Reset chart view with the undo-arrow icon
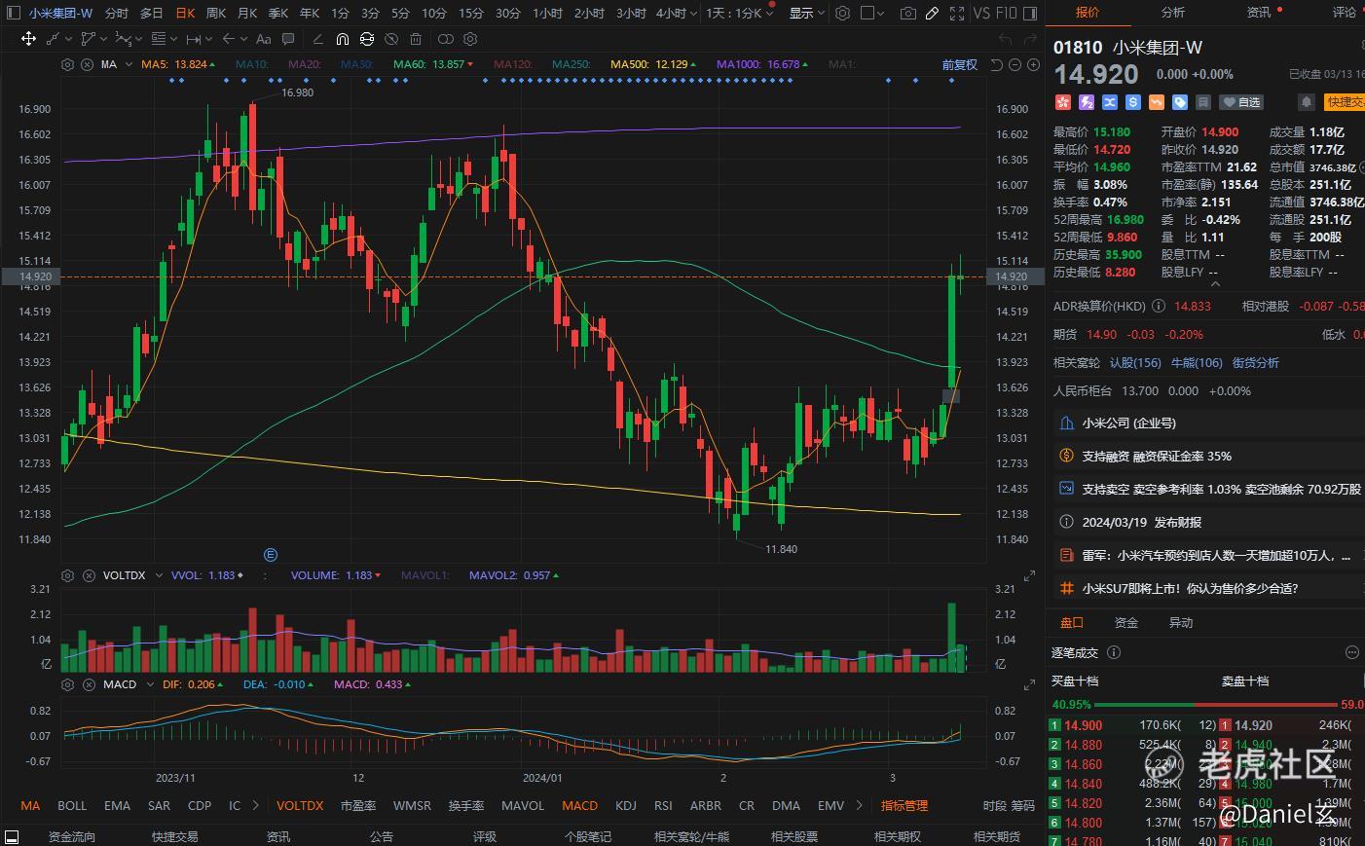Screen dimensions: 1365x846 [x=996, y=64]
